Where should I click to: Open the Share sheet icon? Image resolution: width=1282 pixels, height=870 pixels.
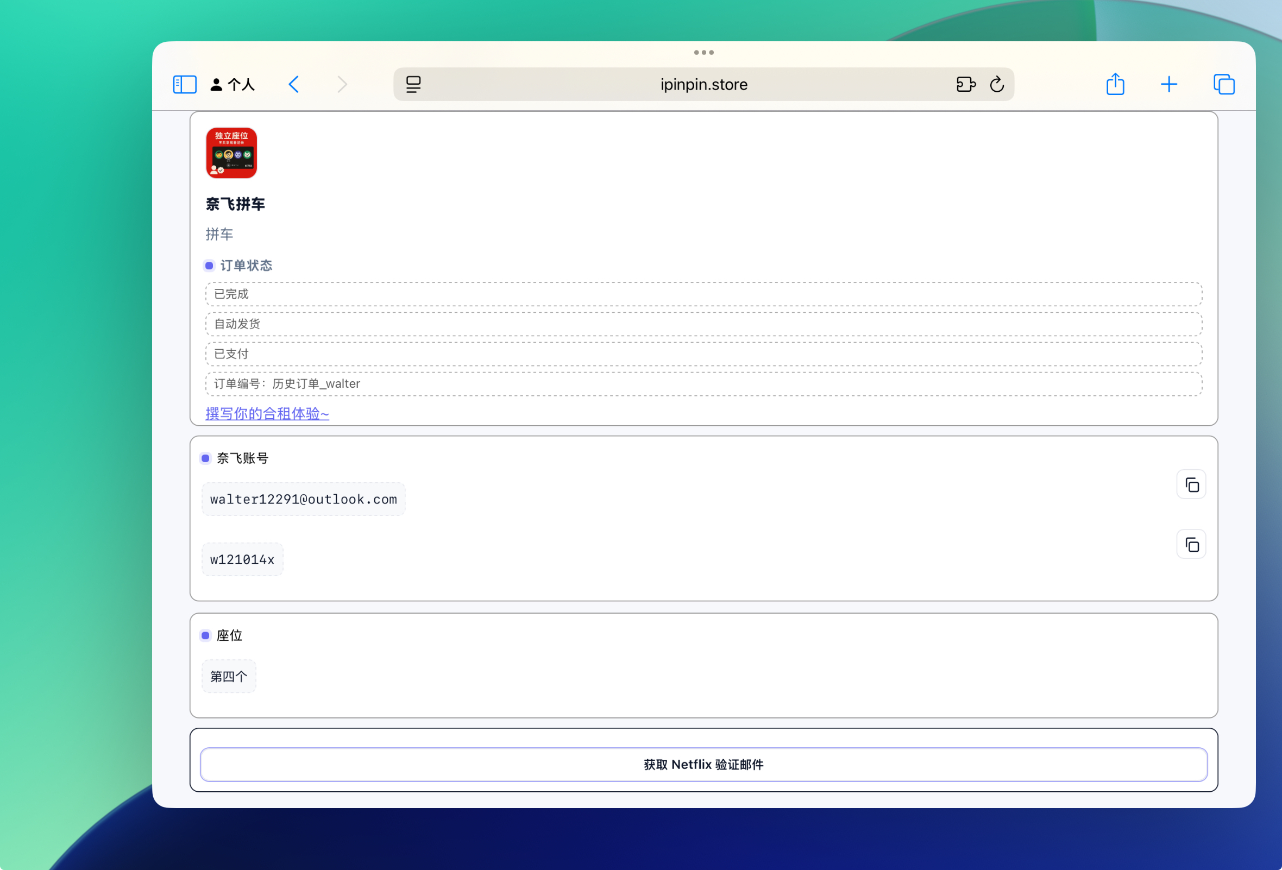pos(1115,84)
